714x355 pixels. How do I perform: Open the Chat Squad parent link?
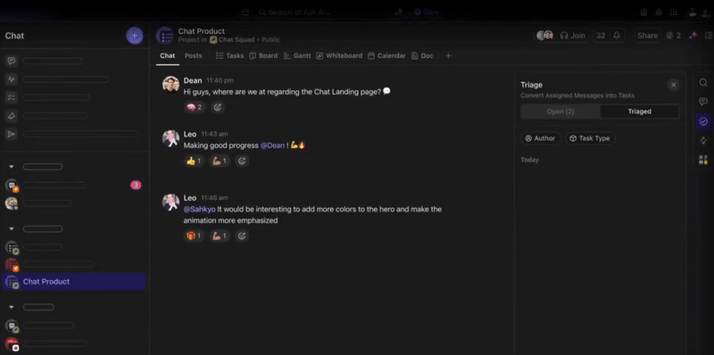(231, 39)
